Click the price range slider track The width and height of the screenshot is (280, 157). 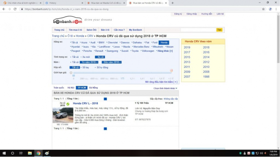click(x=122, y=73)
